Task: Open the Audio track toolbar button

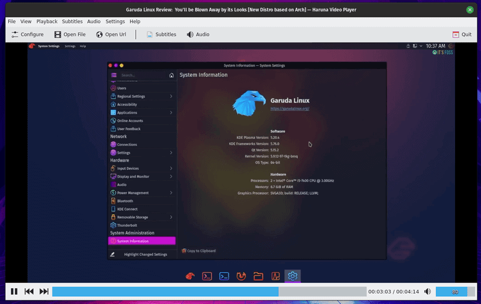Action: [198, 34]
